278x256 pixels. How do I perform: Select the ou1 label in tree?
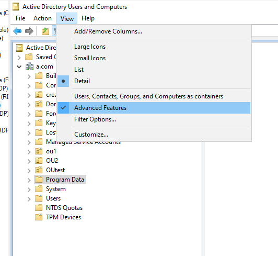[51, 151]
